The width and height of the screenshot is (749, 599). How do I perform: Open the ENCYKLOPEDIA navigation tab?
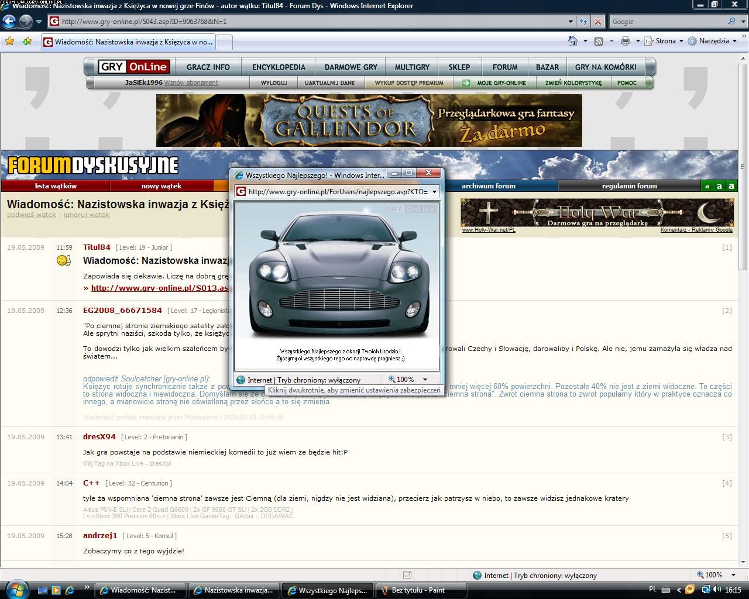coord(279,67)
